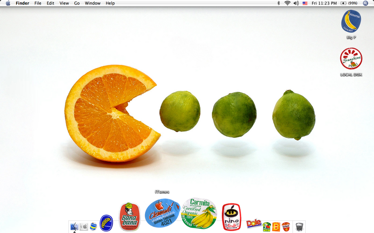Click the Carmita Certified Organic bananas sticker

click(x=199, y=213)
